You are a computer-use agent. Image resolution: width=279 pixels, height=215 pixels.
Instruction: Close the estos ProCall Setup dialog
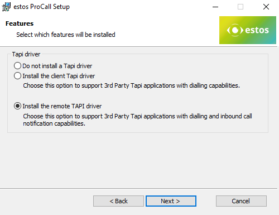[x=266, y=7]
